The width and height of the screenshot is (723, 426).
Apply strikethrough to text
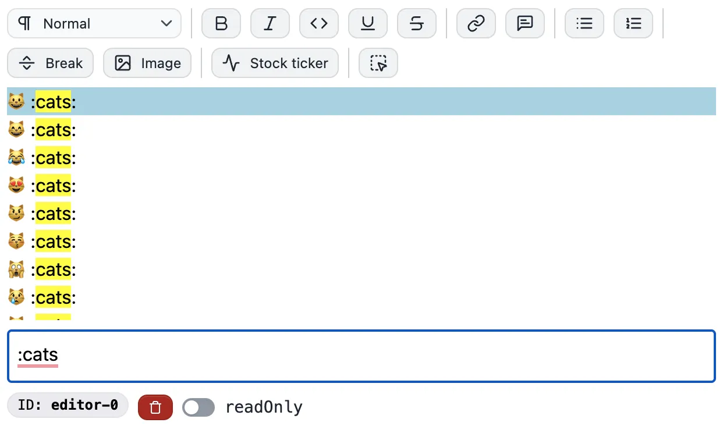(417, 23)
